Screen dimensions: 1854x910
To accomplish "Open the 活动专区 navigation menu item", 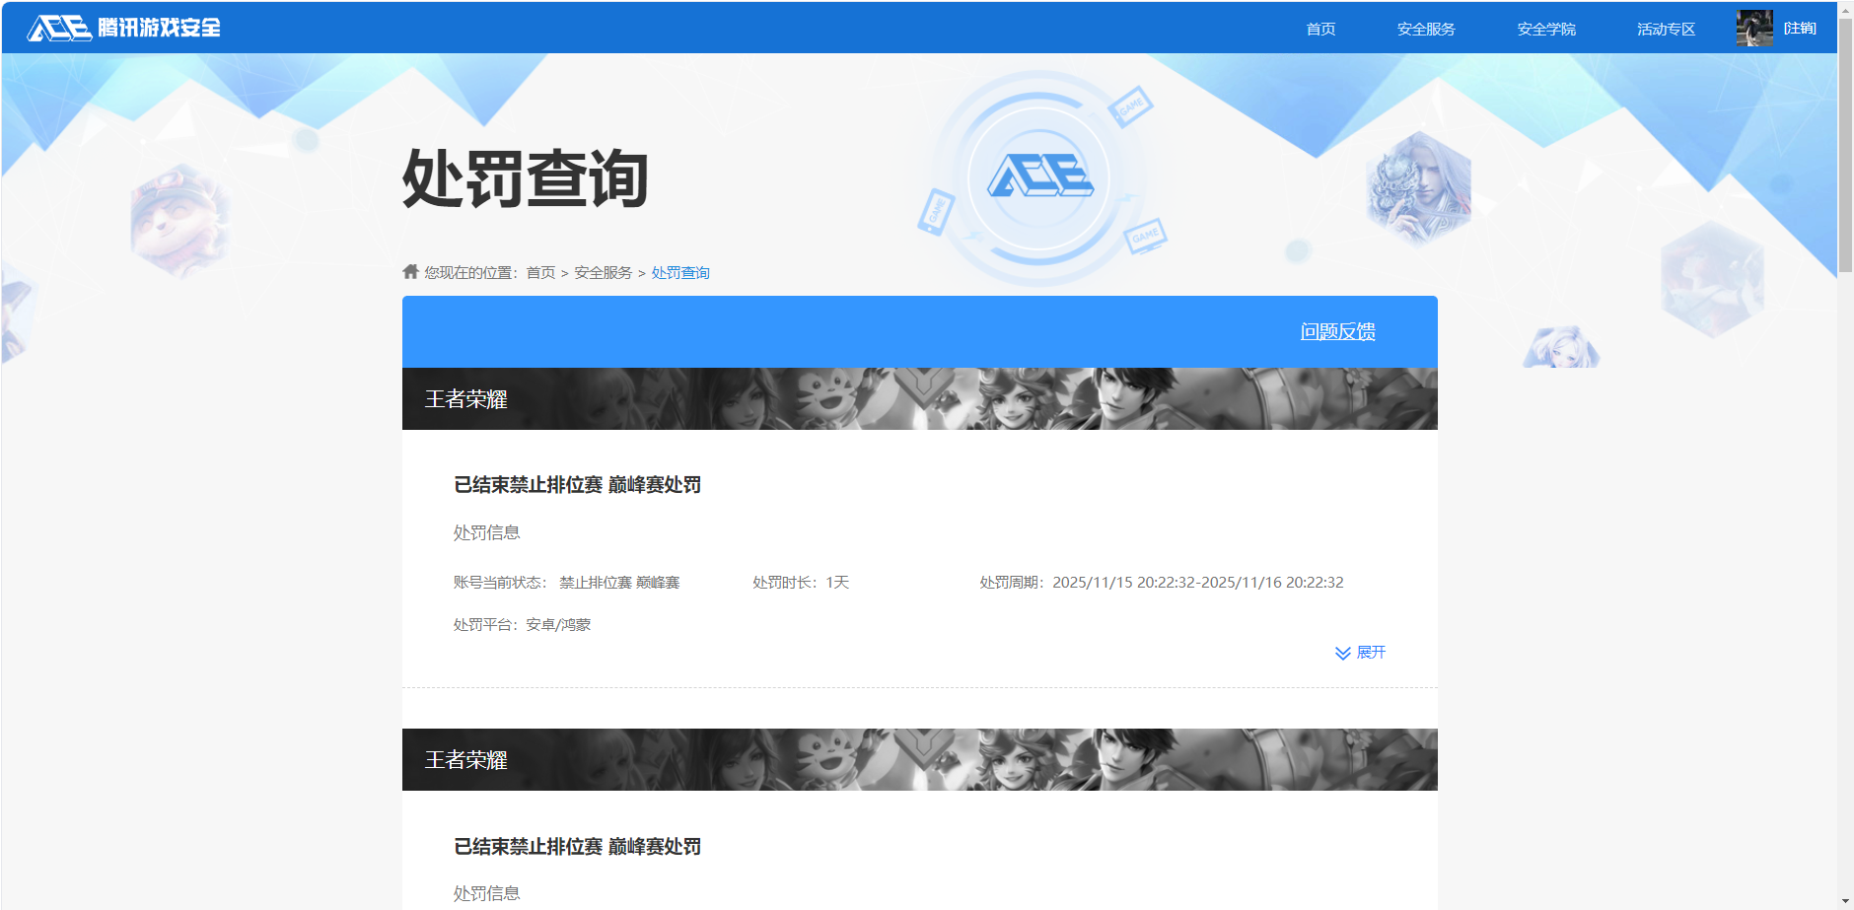I will pos(1664,29).
